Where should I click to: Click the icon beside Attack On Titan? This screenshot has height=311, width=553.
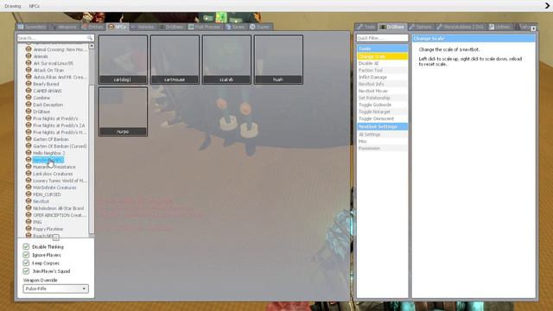29,70
